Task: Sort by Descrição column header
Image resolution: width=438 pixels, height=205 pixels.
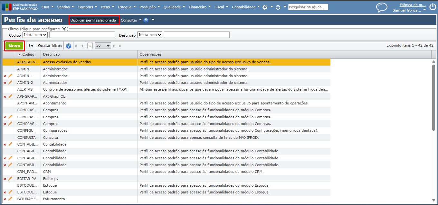Action: click(x=89, y=54)
